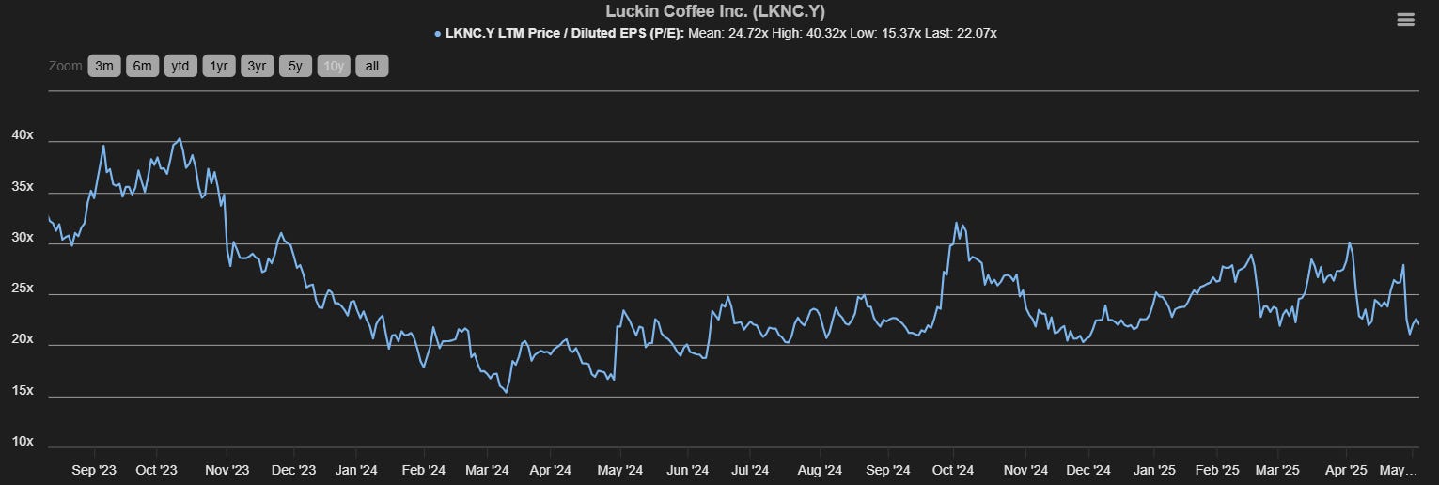This screenshot has width=1439, height=485.
Task: Toggle the LKNC.Y P/E series legend
Action: tap(715, 33)
